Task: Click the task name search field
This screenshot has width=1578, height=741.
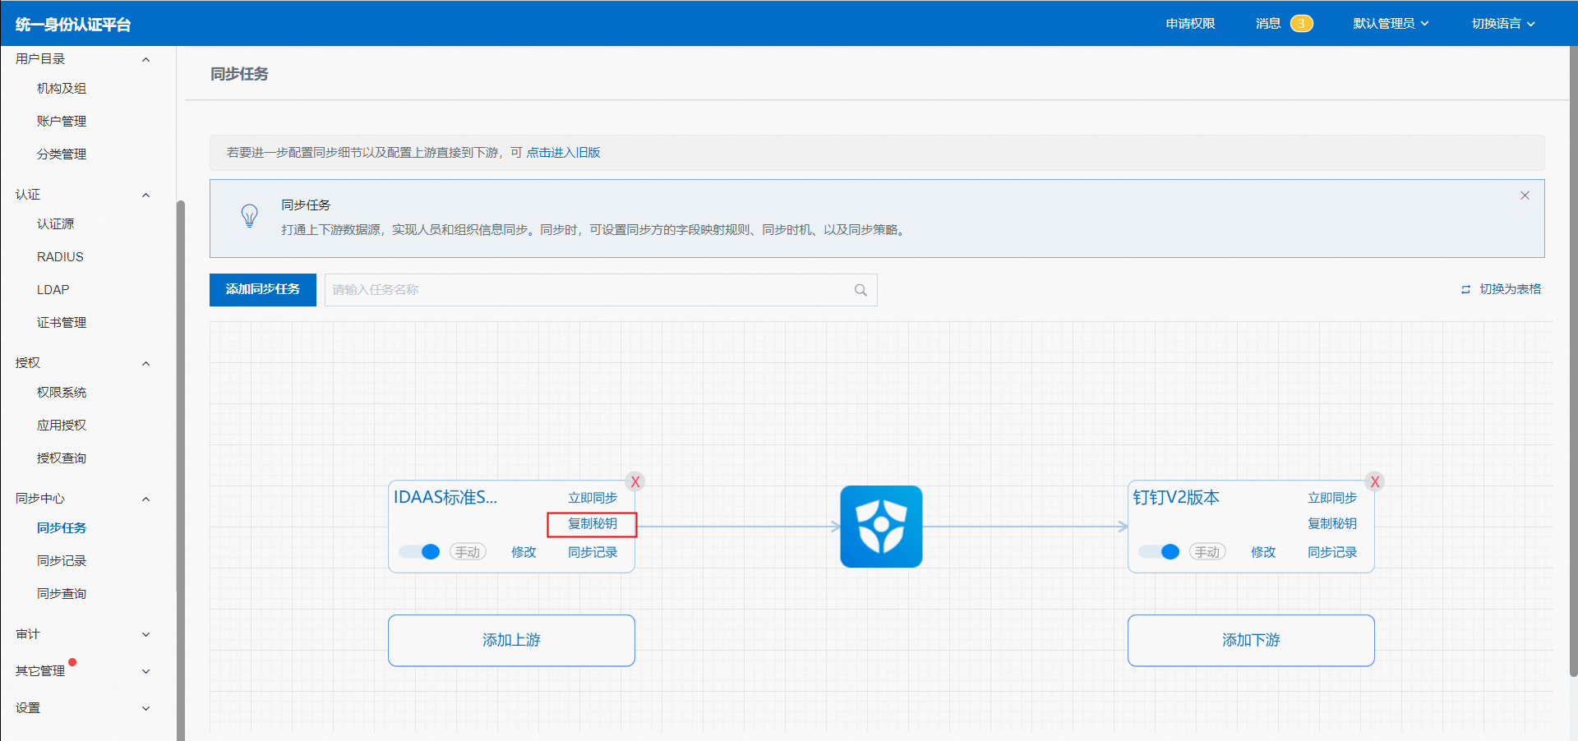Action: coord(588,290)
